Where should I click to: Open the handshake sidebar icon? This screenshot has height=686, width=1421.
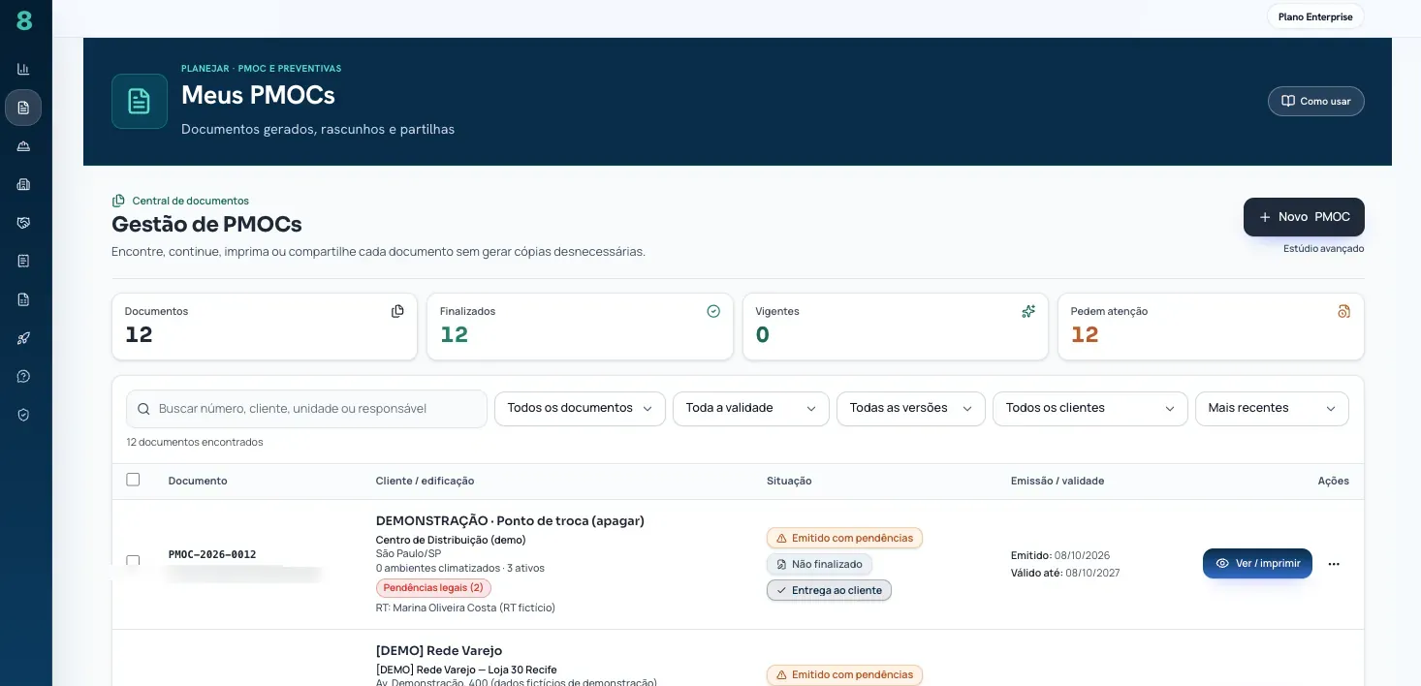pyautogui.click(x=23, y=223)
